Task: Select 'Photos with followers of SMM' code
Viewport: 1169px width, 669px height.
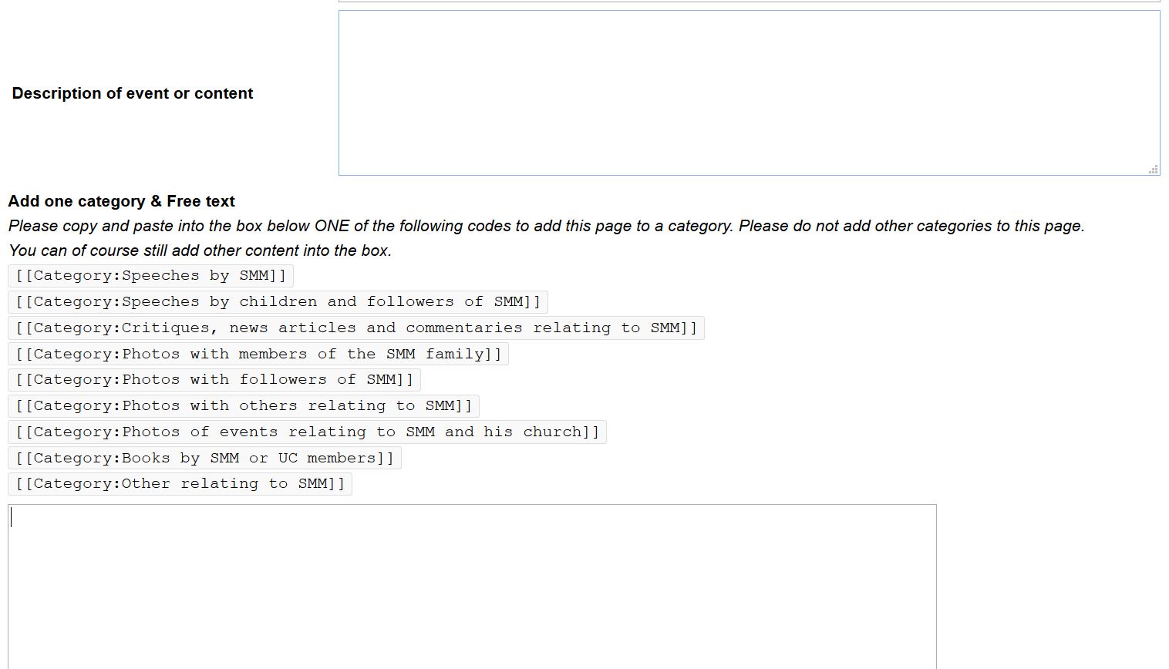Action: pos(214,380)
